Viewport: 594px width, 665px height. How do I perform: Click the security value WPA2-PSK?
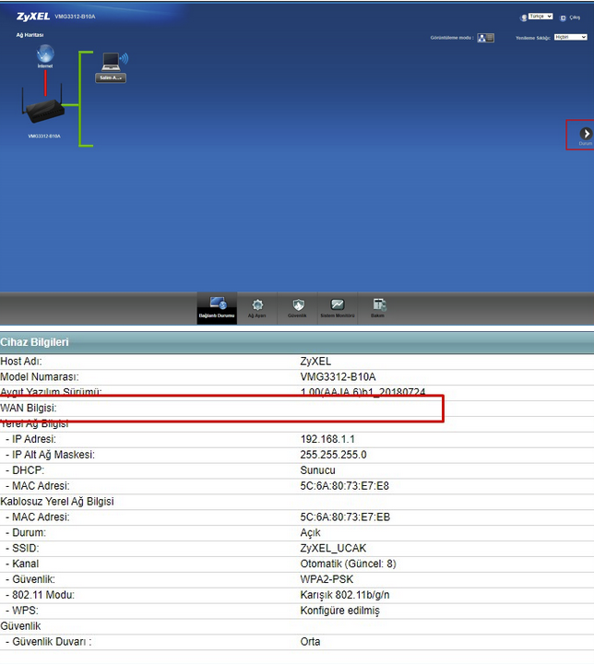pos(327,579)
